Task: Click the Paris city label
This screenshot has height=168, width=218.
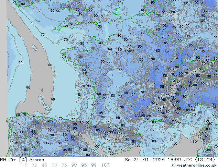Action: point(130,51)
